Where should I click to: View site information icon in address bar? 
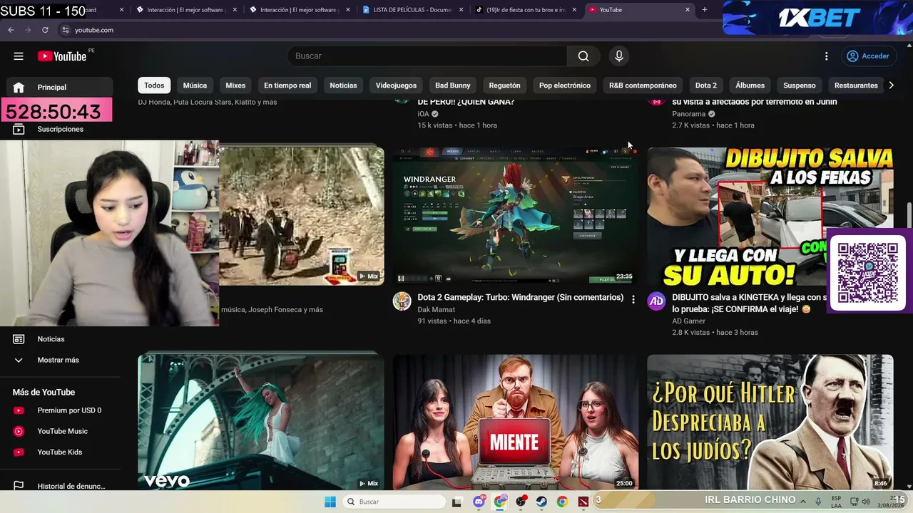click(65, 30)
